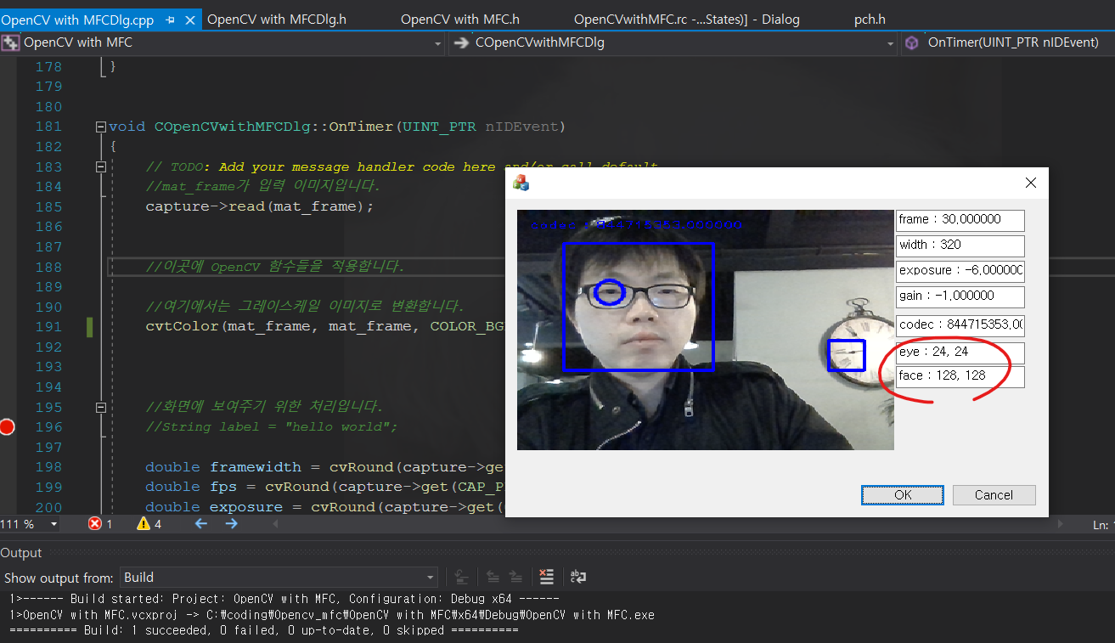Toggle the breakpoint beside line 196
The width and height of the screenshot is (1115, 643).
[7, 426]
